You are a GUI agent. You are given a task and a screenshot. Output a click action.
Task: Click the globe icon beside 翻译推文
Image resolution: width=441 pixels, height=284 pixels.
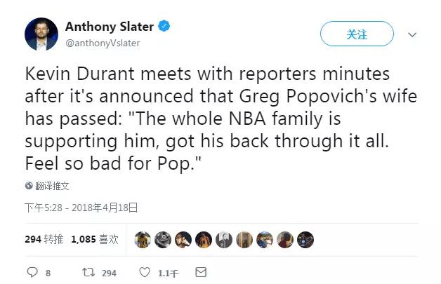(x=29, y=186)
